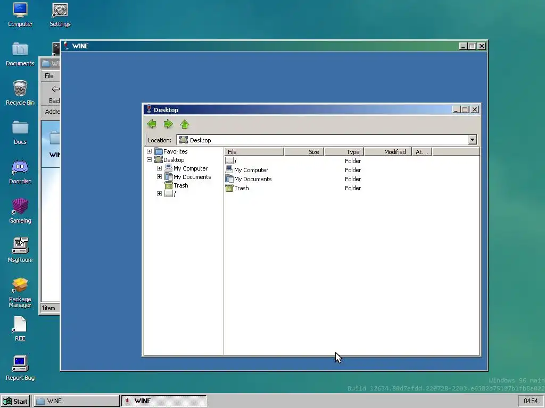Click the wine glass icon in WINE title bar
Screen dimensions: 545x408
(x=66, y=46)
